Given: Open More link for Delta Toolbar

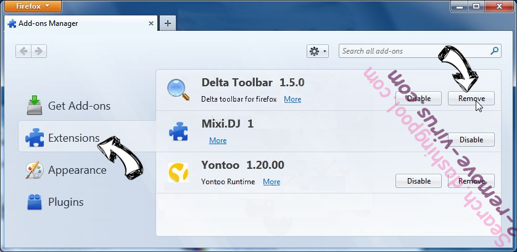Looking at the screenshot, I should point(292,99).
